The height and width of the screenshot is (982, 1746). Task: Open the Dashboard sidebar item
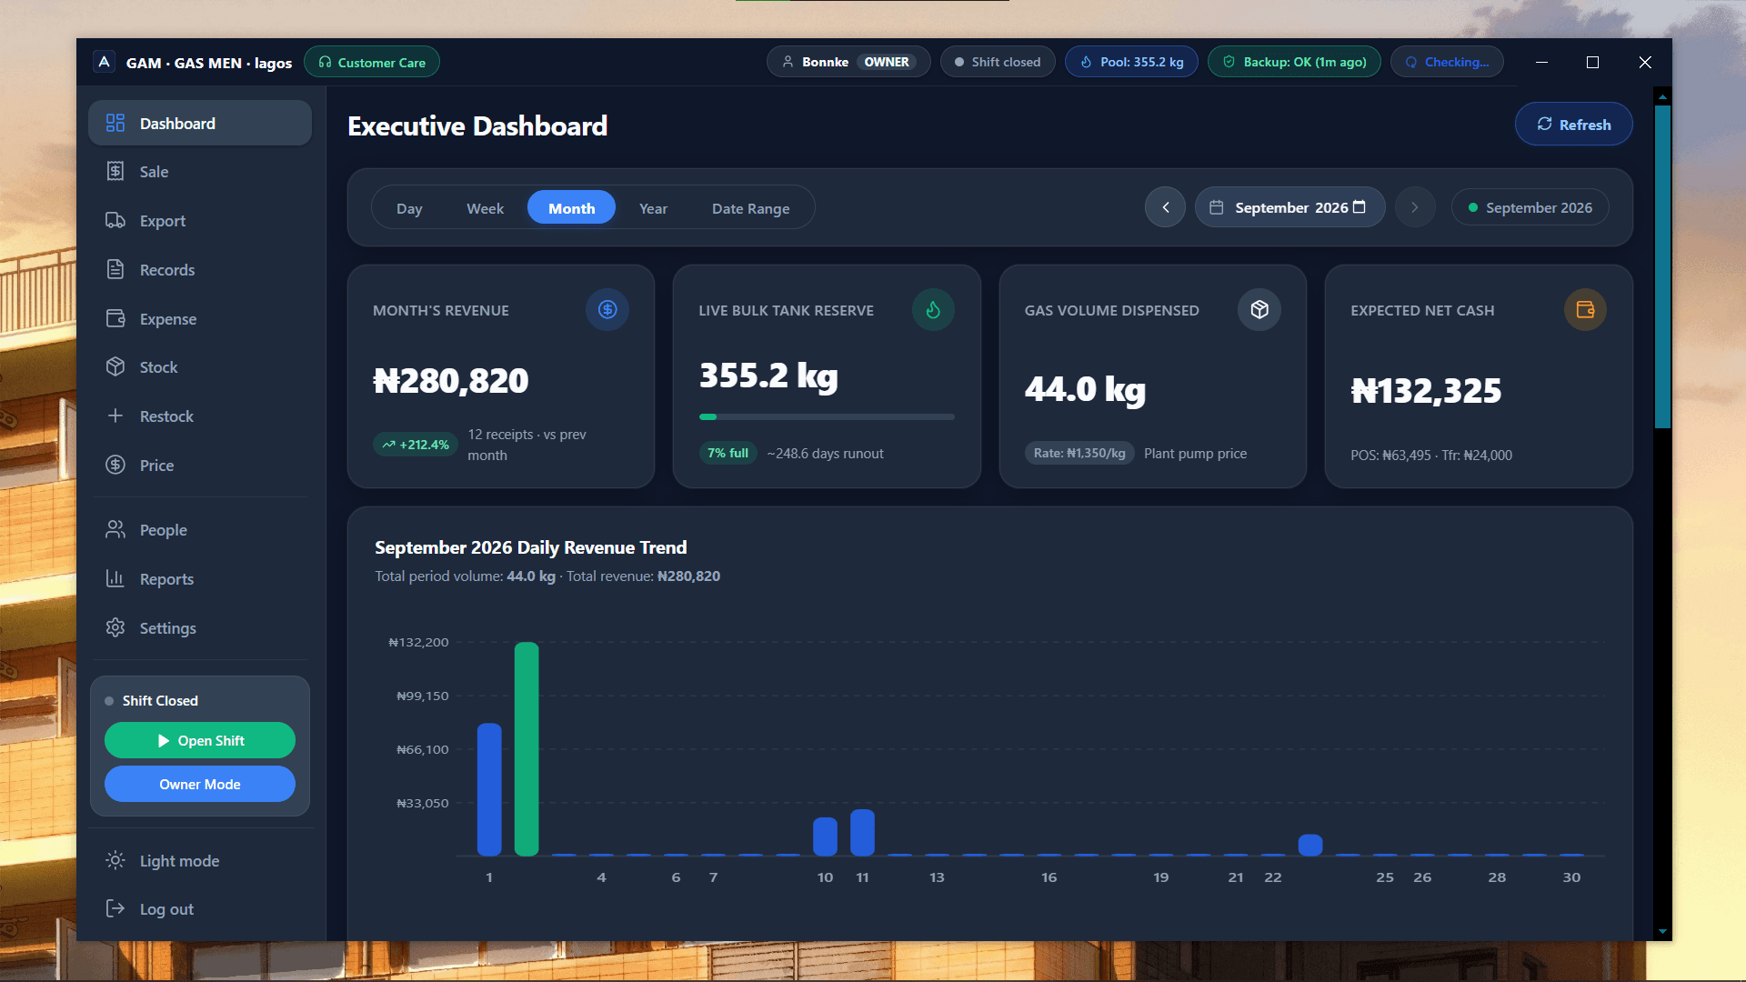200,124
